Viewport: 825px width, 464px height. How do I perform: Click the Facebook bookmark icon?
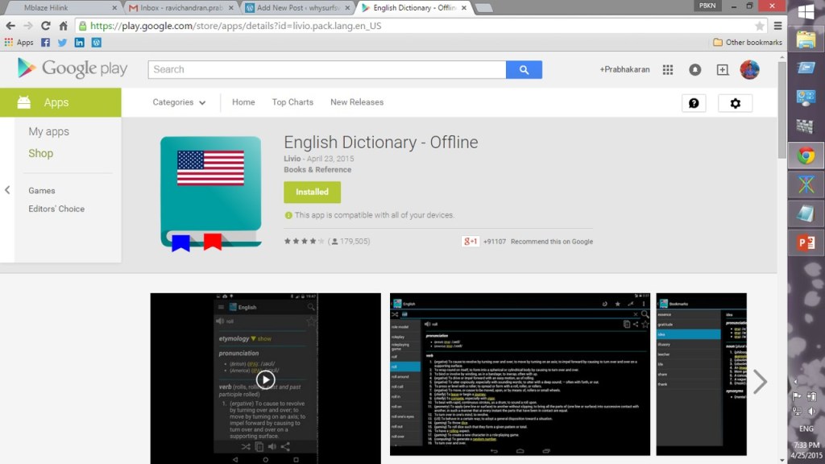(45, 43)
